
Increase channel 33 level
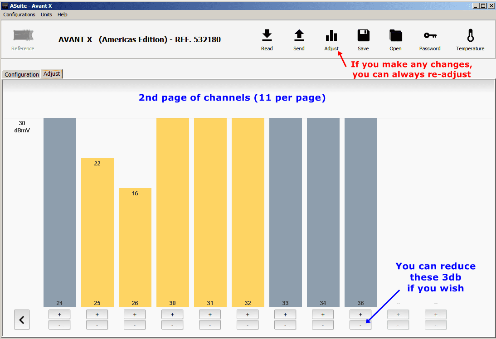(285, 315)
